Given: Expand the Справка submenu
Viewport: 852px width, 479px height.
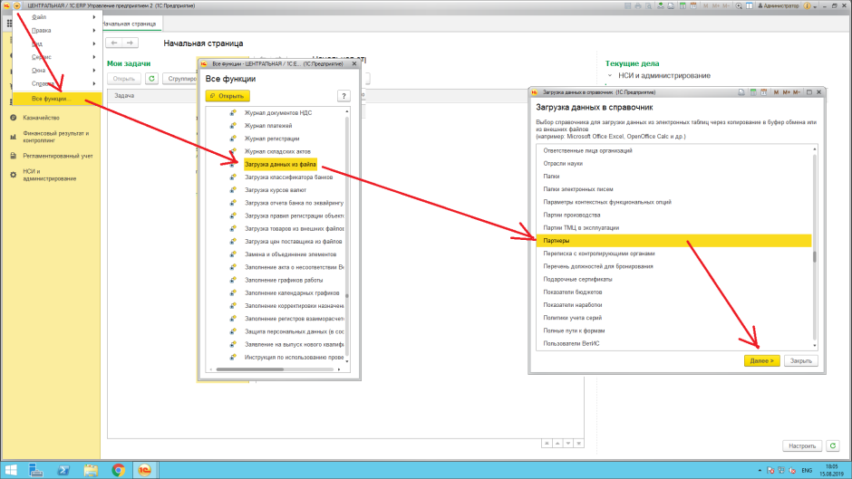Looking at the screenshot, I should [56, 83].
